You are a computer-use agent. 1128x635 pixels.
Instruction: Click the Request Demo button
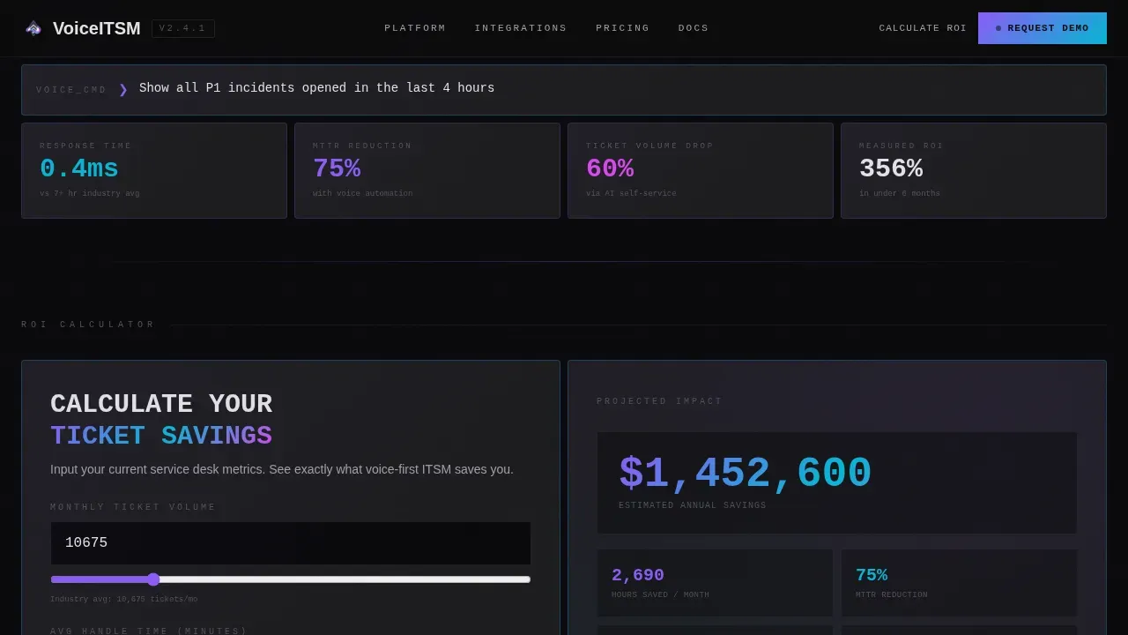coord(1043,28)
